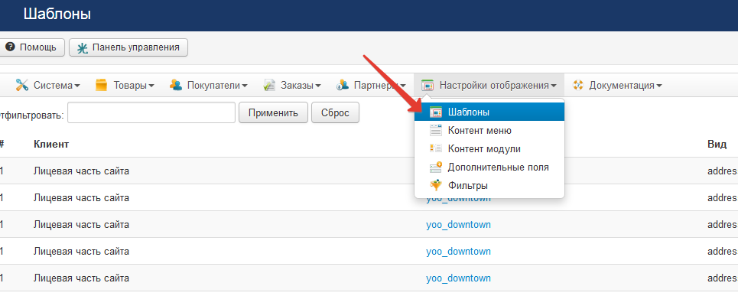Select Шаблоны from the open menu

tap(489, 112)
